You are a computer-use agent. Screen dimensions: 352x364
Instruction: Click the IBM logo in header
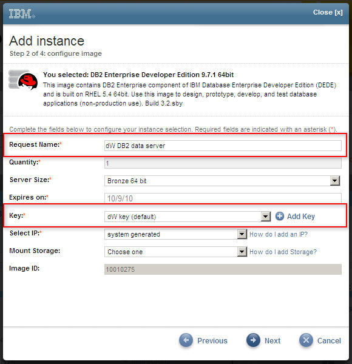point(22,14)
